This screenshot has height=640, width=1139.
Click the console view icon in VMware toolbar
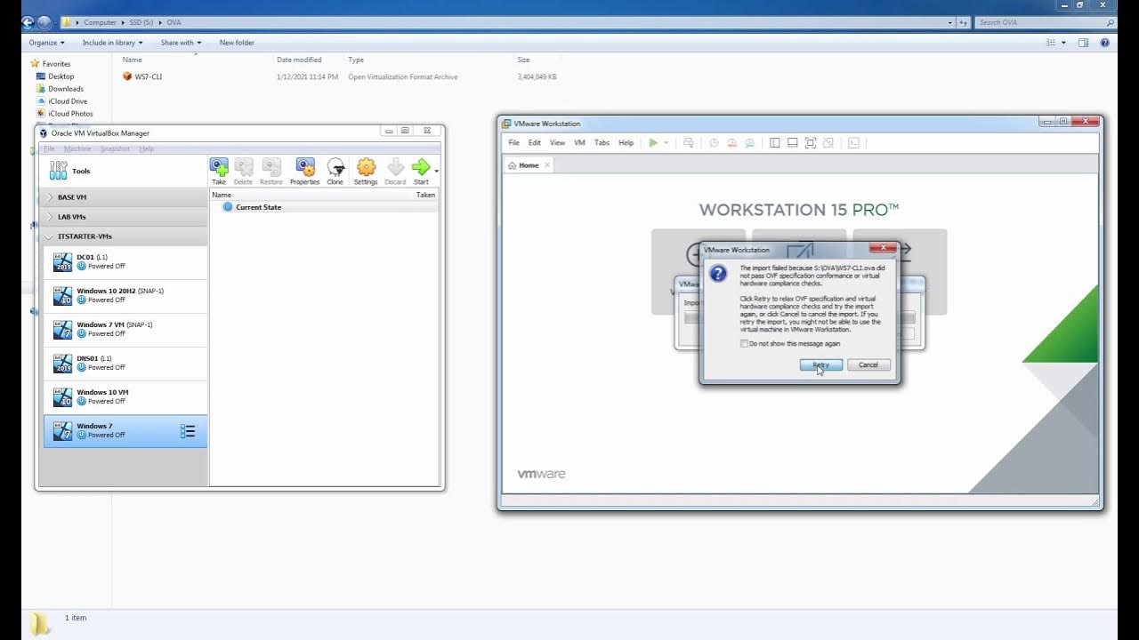(853, 142)
